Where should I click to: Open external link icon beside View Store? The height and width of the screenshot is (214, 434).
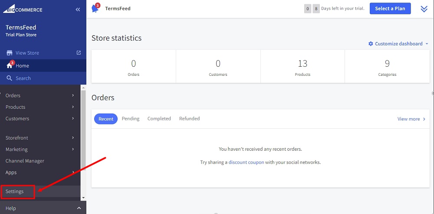tap(79, 53)
